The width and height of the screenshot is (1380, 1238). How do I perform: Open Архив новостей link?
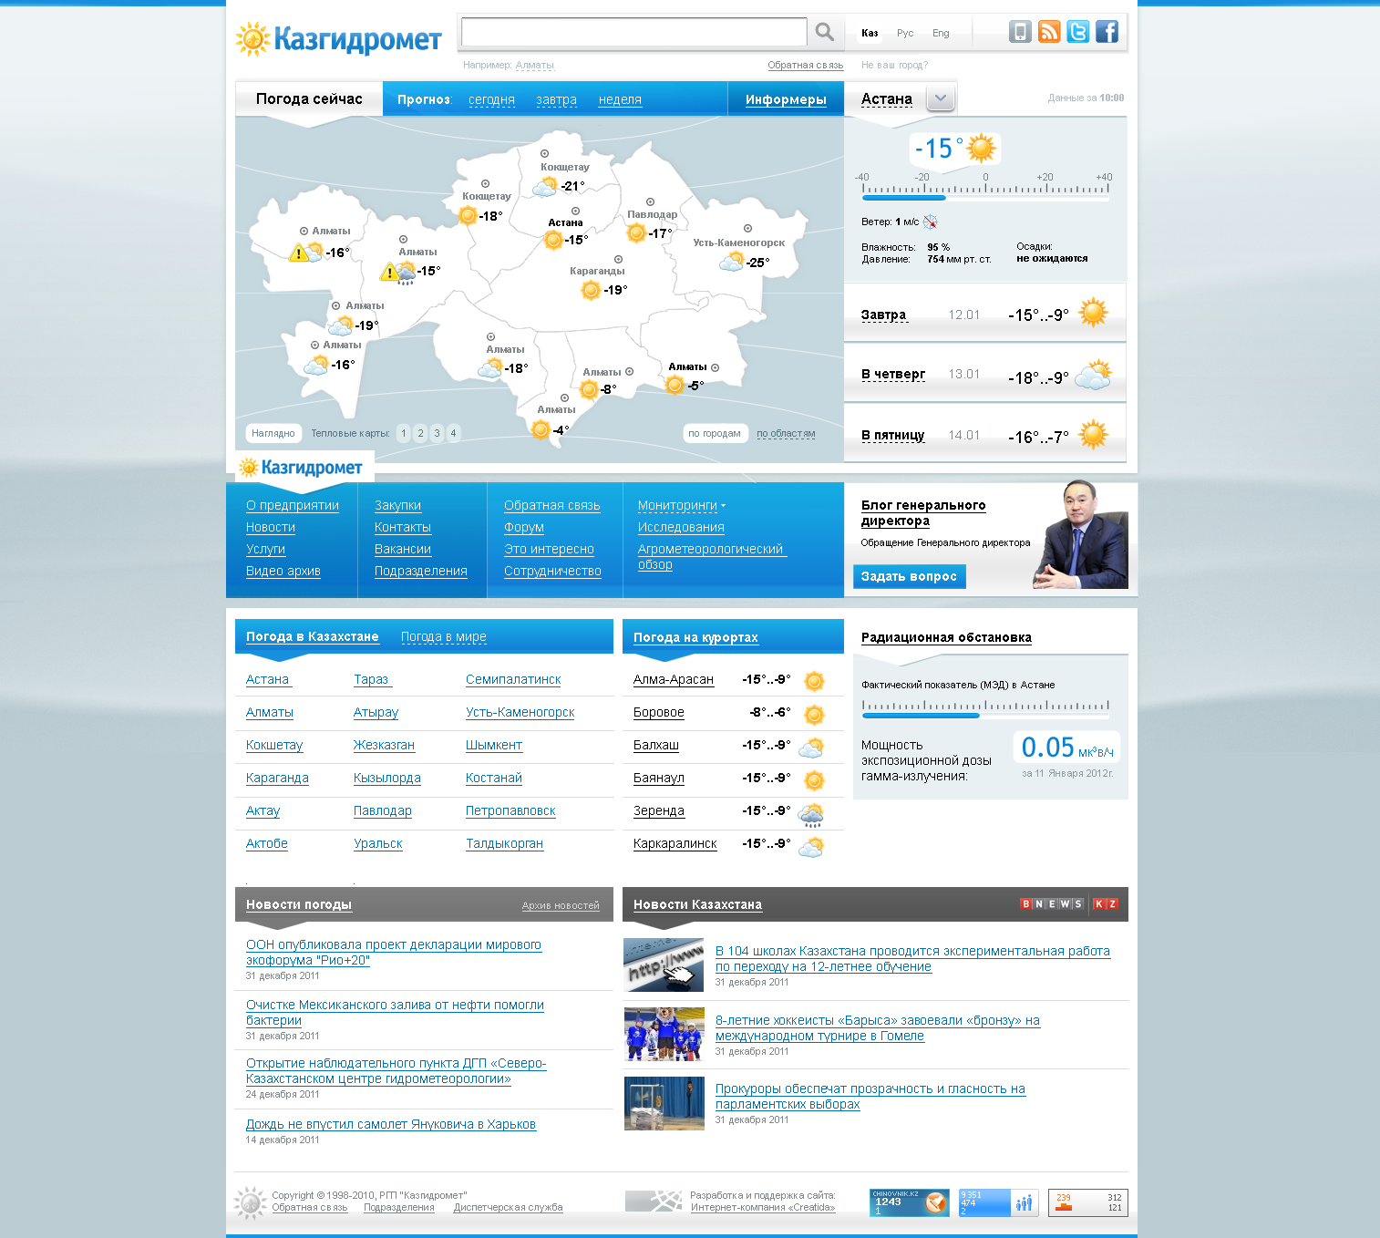561,905
